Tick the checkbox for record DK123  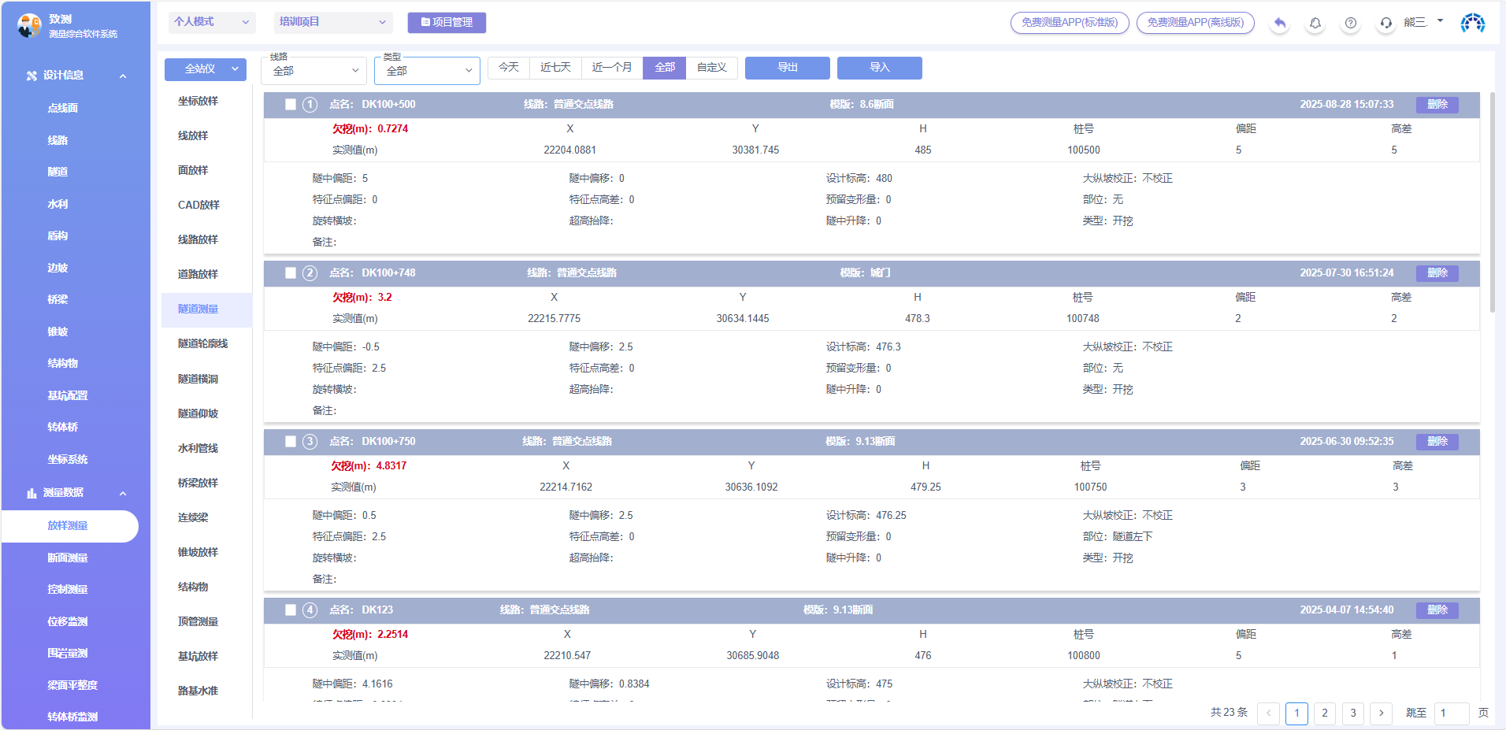point(291,610)
